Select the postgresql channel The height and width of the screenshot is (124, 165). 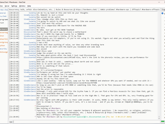click(4, 42)
